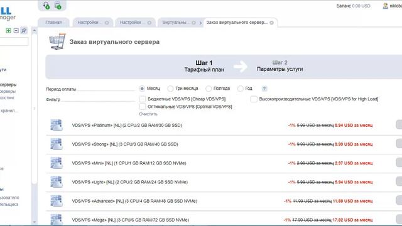Order the Light plan button
402x226 pixels.
[399, 181]
